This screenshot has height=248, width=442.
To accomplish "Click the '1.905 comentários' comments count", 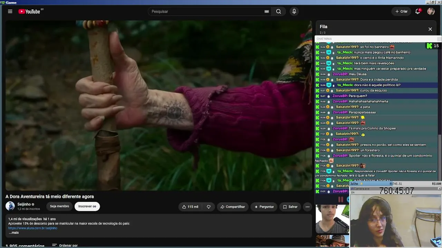I will [x=25, y=246].
